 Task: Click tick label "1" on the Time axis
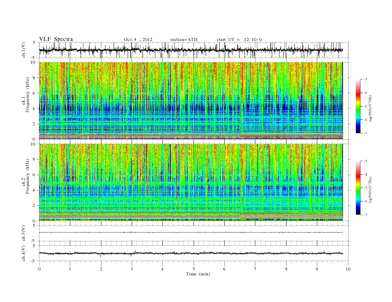(x=70, y=269)
